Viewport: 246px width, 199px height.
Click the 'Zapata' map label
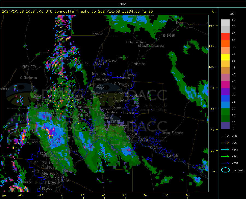67,171
